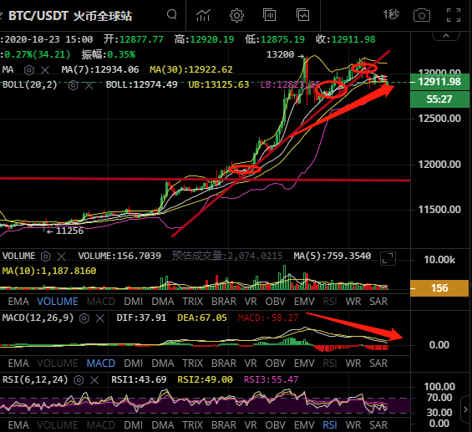Select SAR tab in volume pane
The height and width of the screenshot is (432, 472).
click(x=378, y=302)
